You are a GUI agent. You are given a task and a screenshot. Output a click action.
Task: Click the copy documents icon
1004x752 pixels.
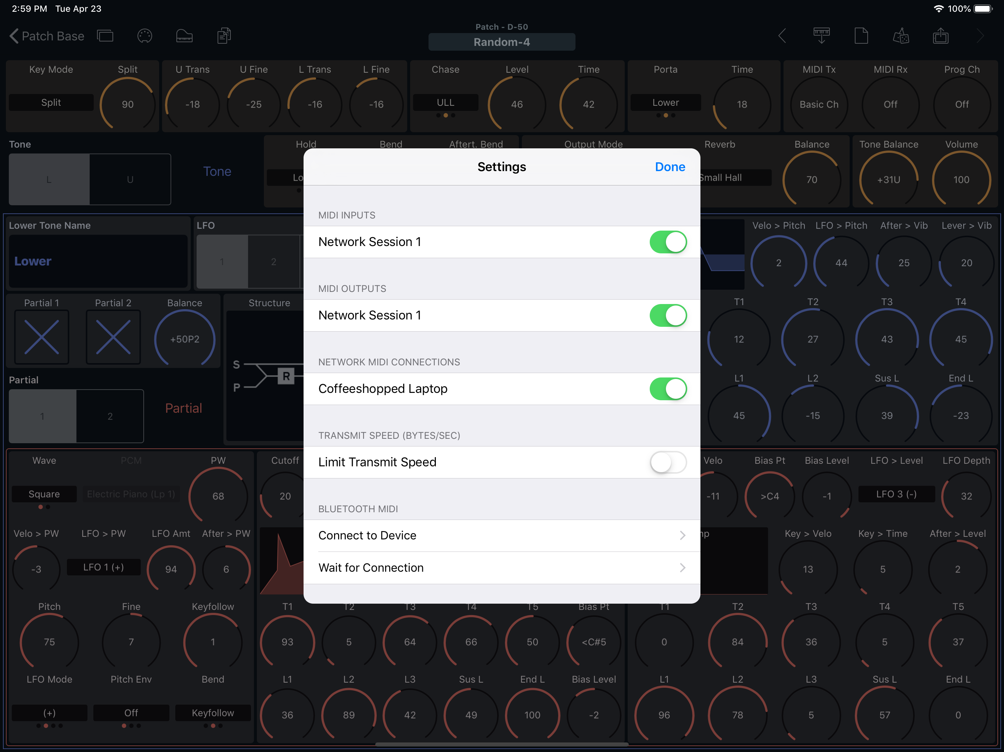224,36
